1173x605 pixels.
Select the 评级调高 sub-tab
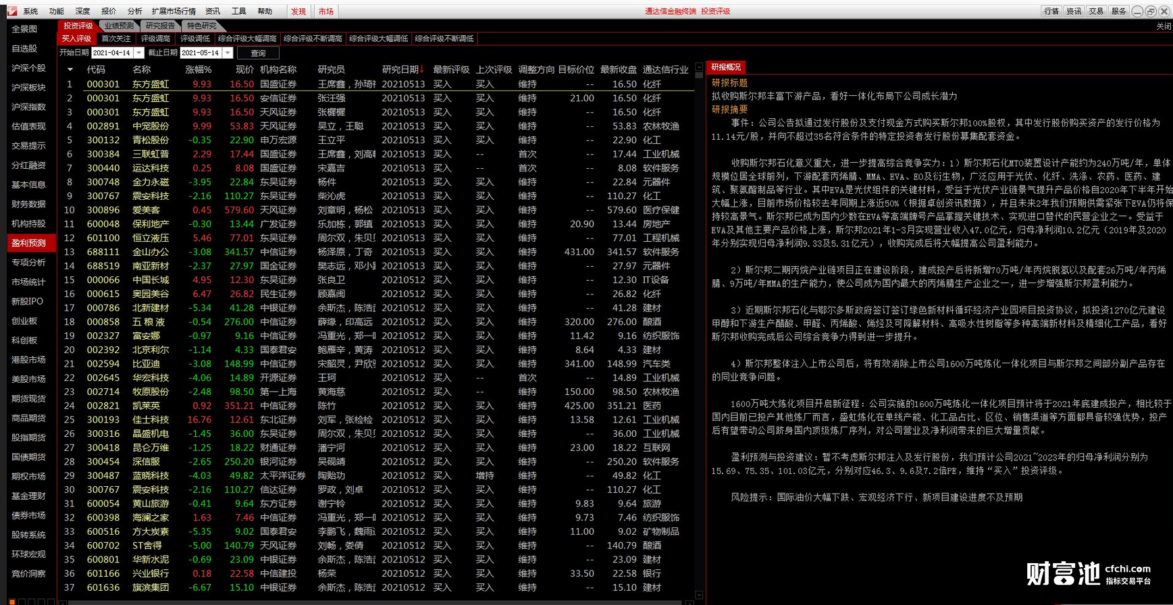point(155,38)
